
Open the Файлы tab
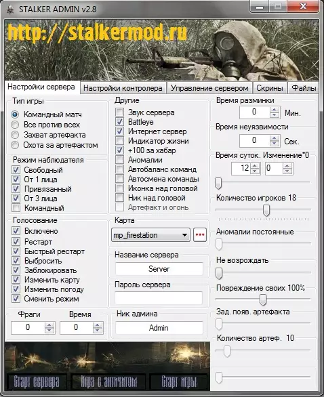(304, 88)
